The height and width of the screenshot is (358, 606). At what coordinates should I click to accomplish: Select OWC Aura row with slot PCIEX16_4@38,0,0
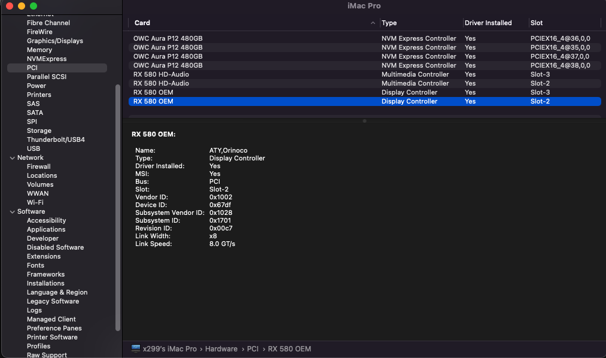click(364, 65)
